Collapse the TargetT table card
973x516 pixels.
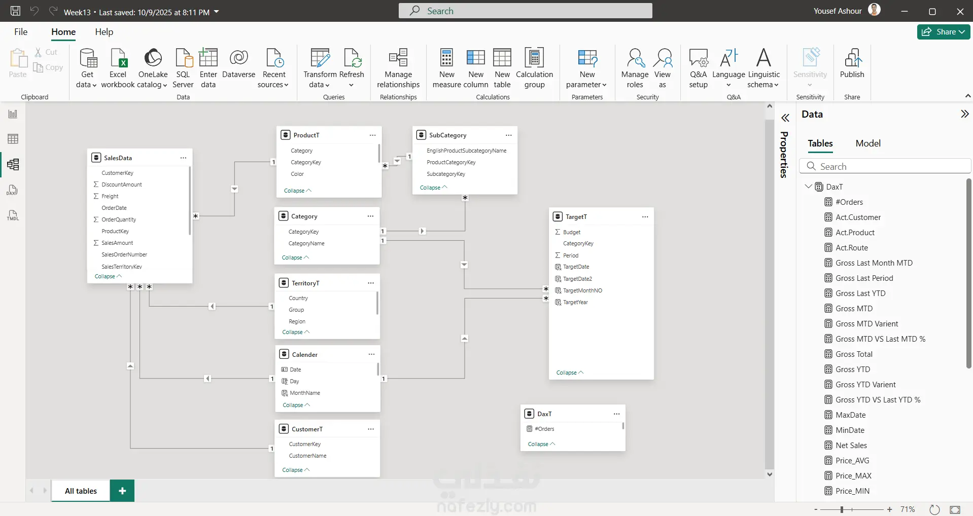570,373
